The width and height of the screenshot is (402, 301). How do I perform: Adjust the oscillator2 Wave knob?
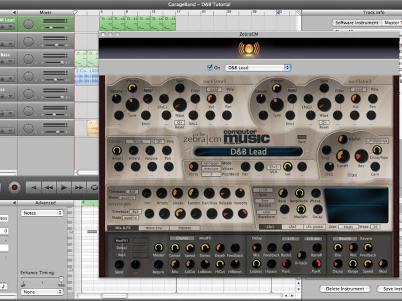(x=324, y=104)
